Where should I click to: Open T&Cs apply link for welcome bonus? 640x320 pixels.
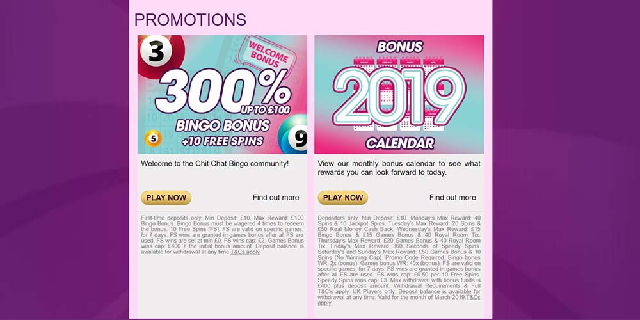(245, 252)
